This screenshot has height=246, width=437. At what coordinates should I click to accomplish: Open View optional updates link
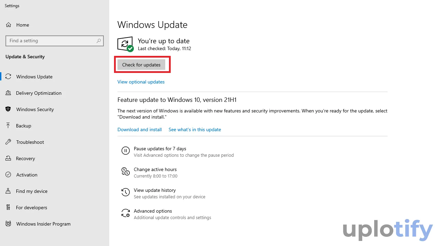pyautogui.click(x=141, y=82)
